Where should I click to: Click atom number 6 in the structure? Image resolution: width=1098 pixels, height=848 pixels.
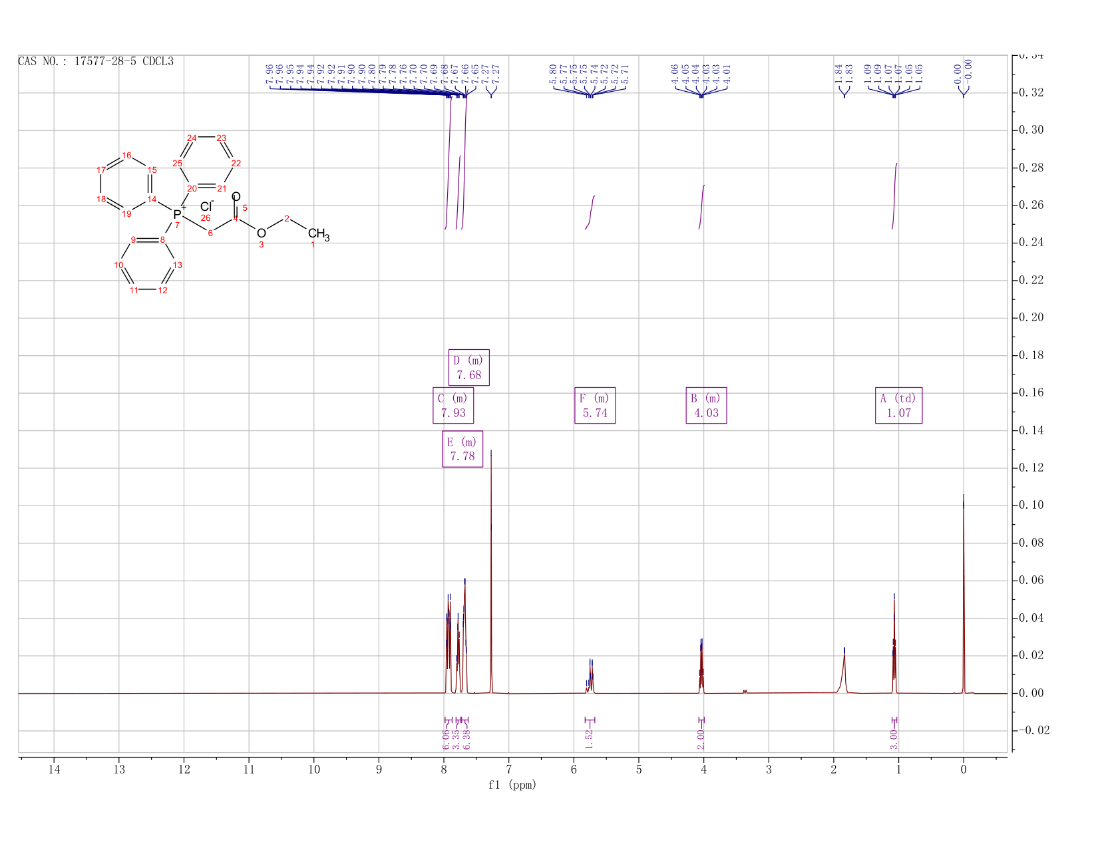(210, 233)
